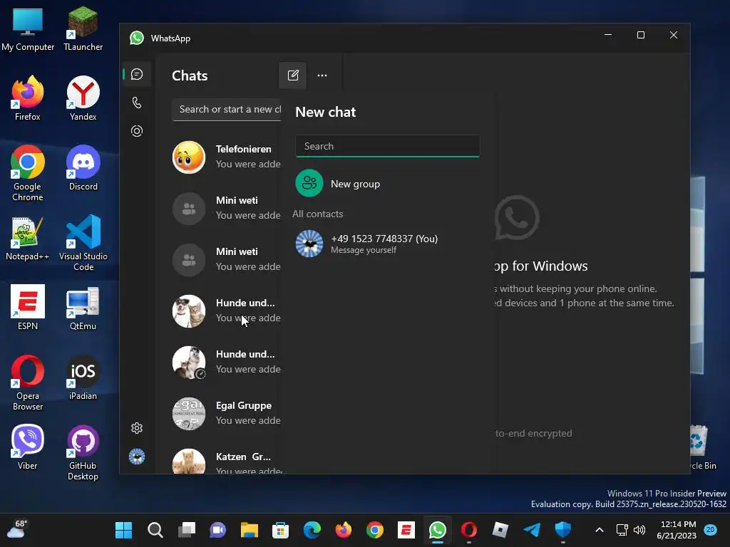Open ESPN desktop shortcut
Image resolution: width=730 pixels, height=547 pixels.
click(x=28, y=308)
